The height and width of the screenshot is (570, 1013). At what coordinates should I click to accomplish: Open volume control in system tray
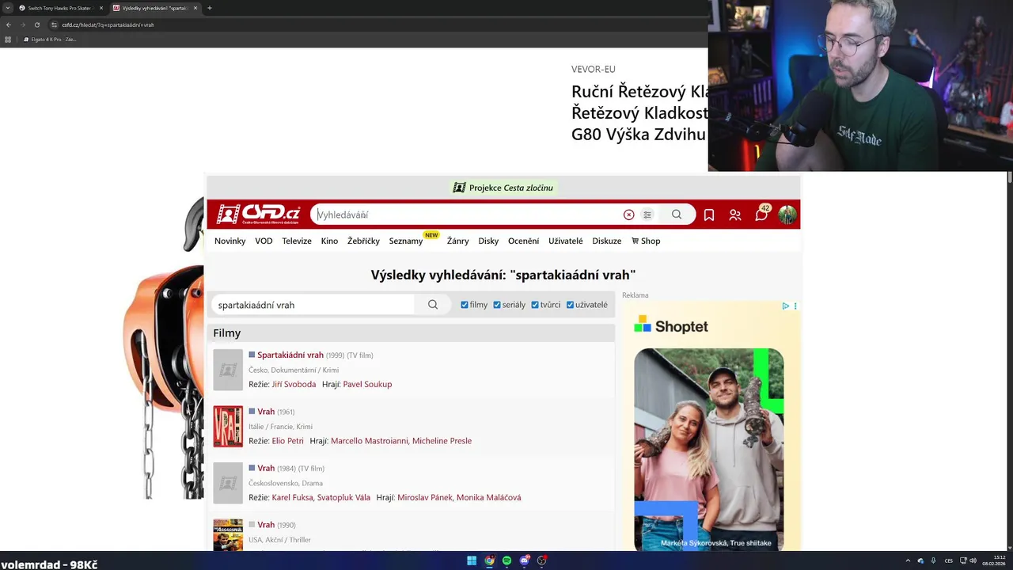tap(973, 560)
